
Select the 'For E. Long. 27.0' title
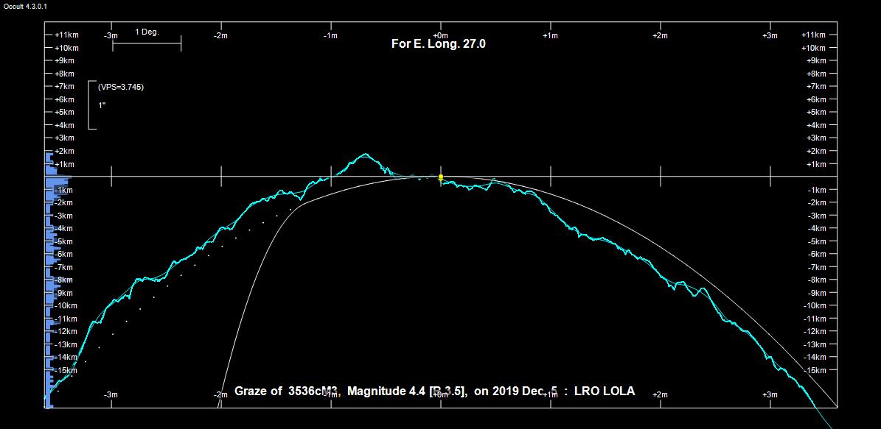[x=438, y=44]
